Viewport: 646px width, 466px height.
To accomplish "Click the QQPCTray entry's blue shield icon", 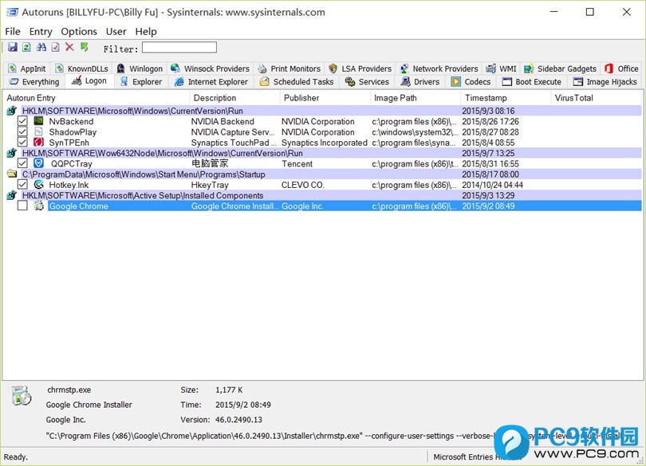I will pyautogui.click(x=39, y=163).
